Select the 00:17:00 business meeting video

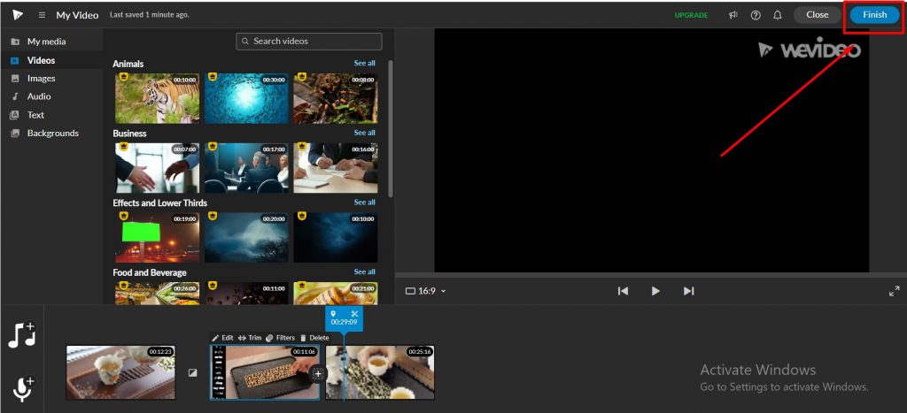(246, 168)
